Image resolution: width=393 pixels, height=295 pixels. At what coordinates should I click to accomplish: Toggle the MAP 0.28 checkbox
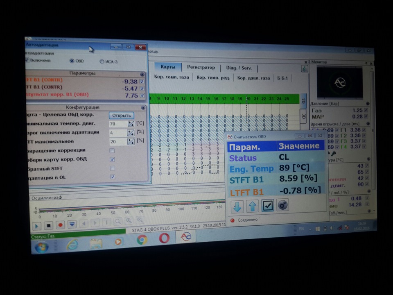coord(366,116)
